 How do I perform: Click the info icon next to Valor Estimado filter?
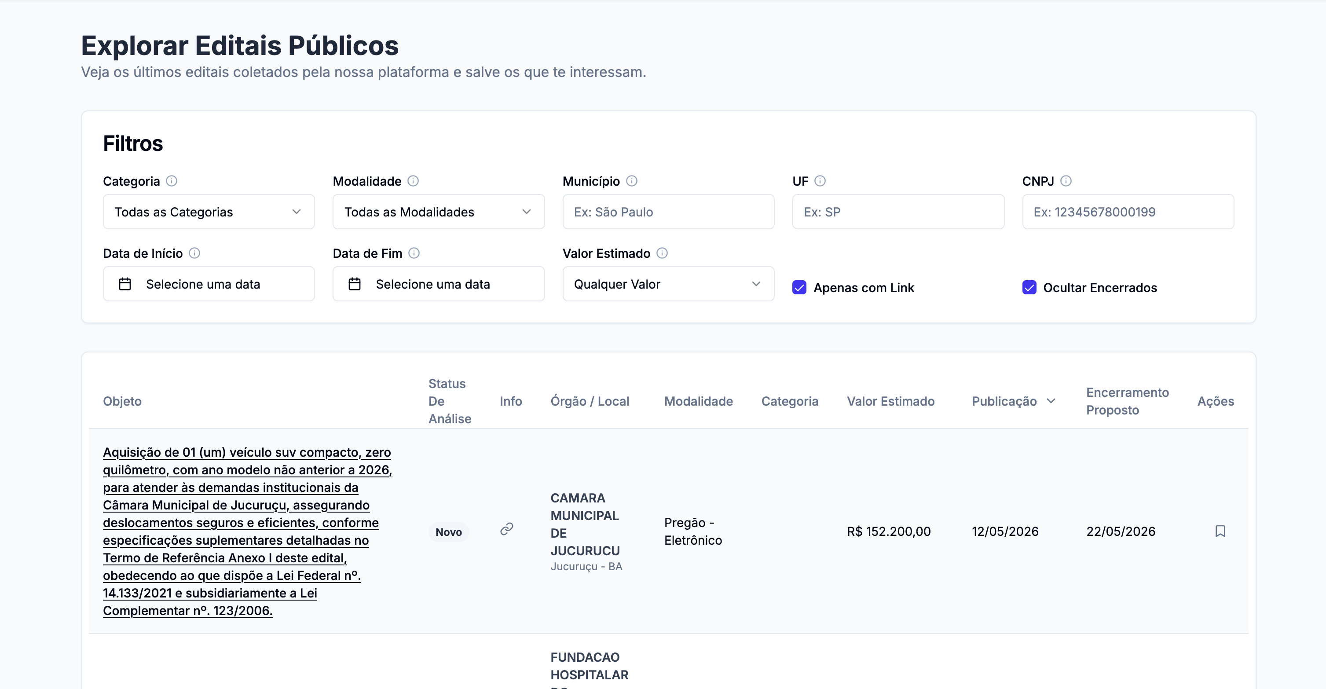click(662, 253)
